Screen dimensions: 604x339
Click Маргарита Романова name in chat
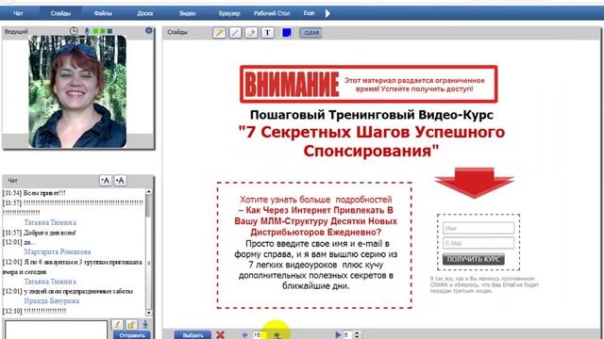[x=58, y=251]
